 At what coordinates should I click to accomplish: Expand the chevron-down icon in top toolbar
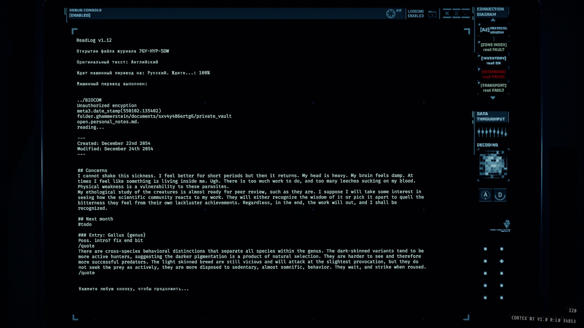click(466, 14)
